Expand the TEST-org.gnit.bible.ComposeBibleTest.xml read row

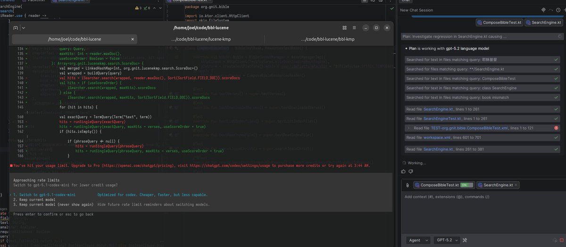[408, 128]
